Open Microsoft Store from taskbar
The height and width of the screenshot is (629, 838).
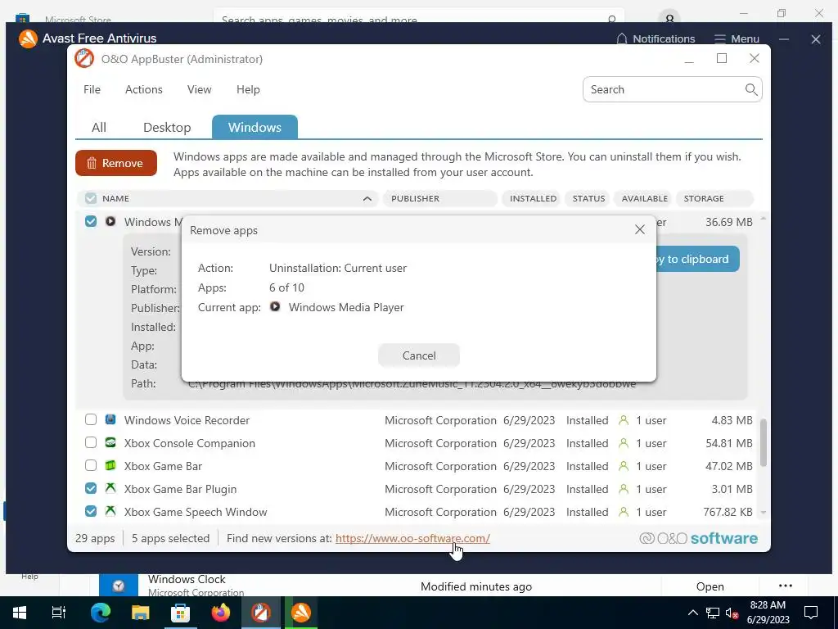tap(180, 613)
